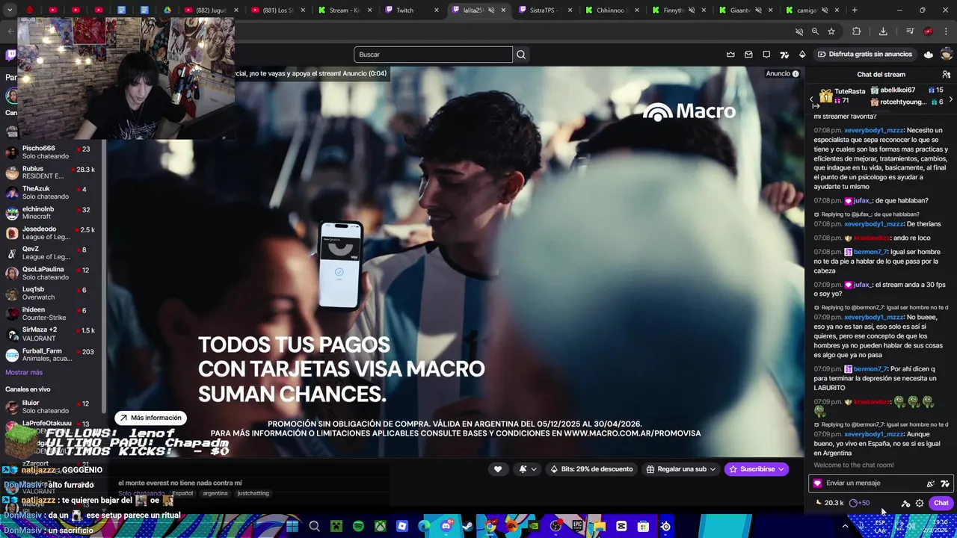Image resolution: width=957 pixels, height=538 pixels.
Task: Open the get Bits diamond icon
Action: pos(802,55)
